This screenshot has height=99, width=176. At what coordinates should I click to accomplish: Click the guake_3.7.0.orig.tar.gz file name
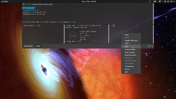[34, 12]
